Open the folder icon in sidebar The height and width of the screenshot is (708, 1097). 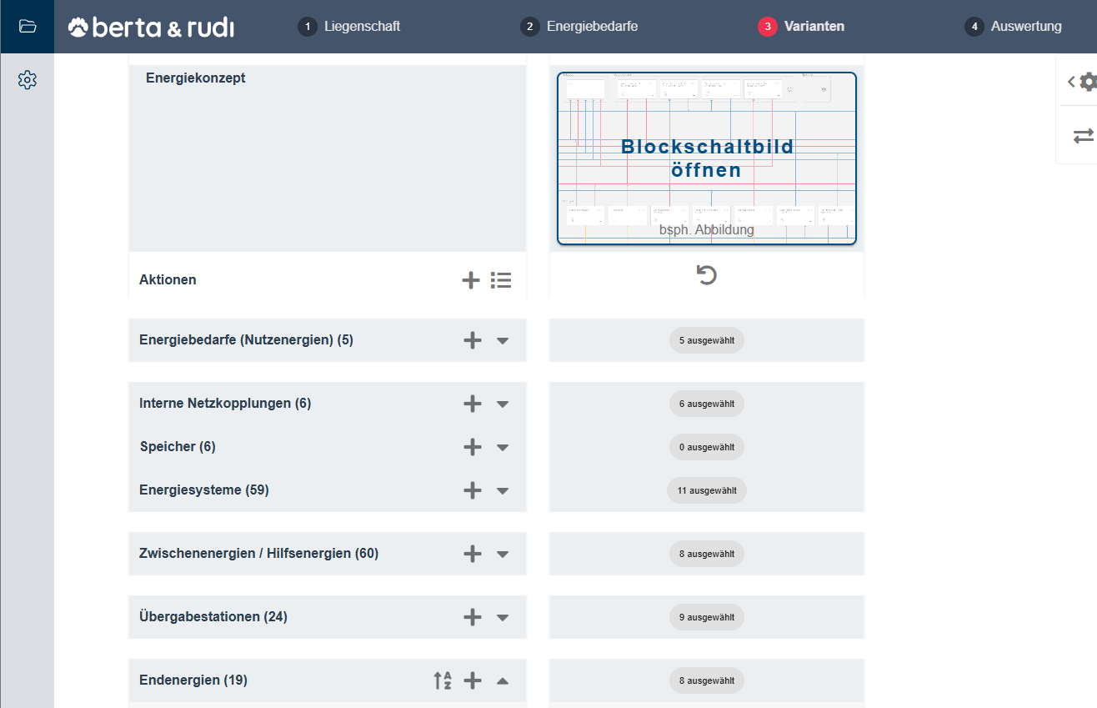pos(28,26)
